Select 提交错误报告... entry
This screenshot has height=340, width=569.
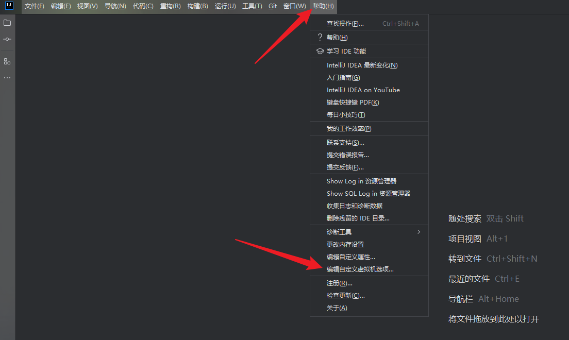369,155
